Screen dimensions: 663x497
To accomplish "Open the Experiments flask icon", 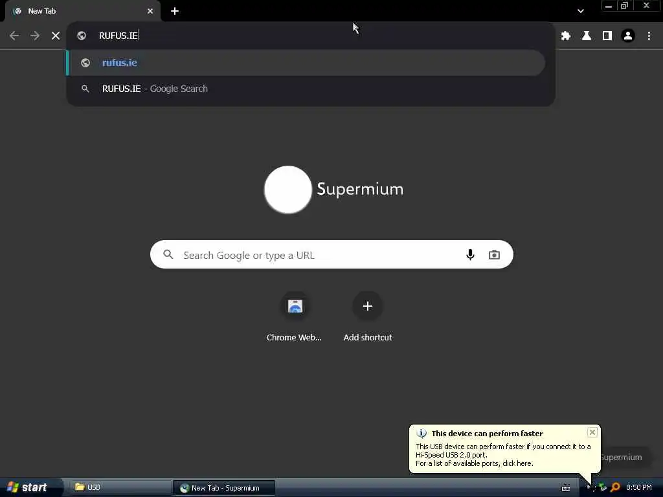I will pyautogui.click(x=587, y=36).
